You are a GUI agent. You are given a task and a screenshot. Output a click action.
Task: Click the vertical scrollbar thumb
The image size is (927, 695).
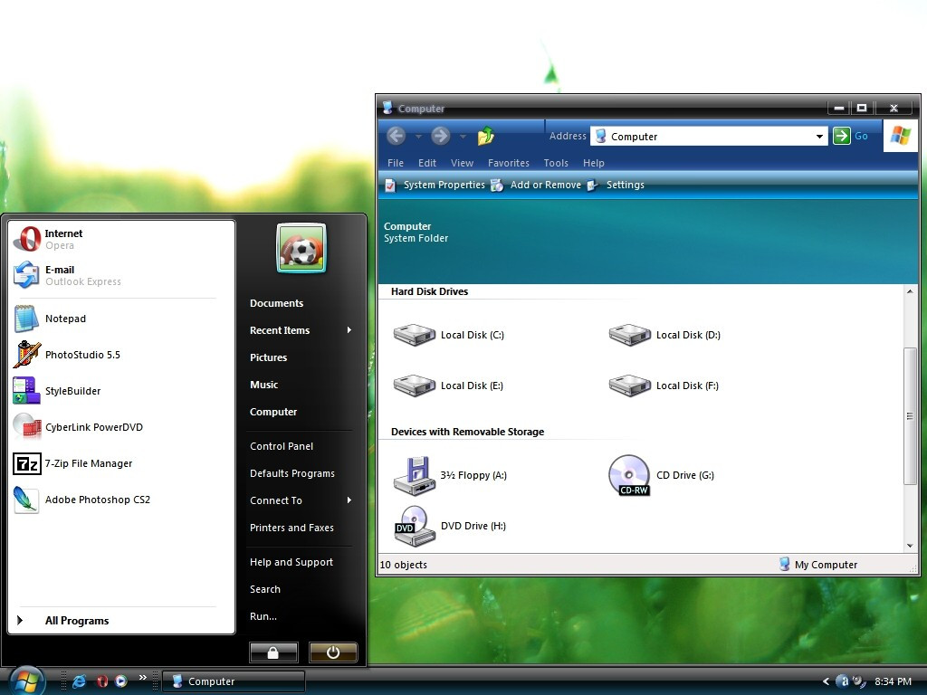[x=910, y=416]
